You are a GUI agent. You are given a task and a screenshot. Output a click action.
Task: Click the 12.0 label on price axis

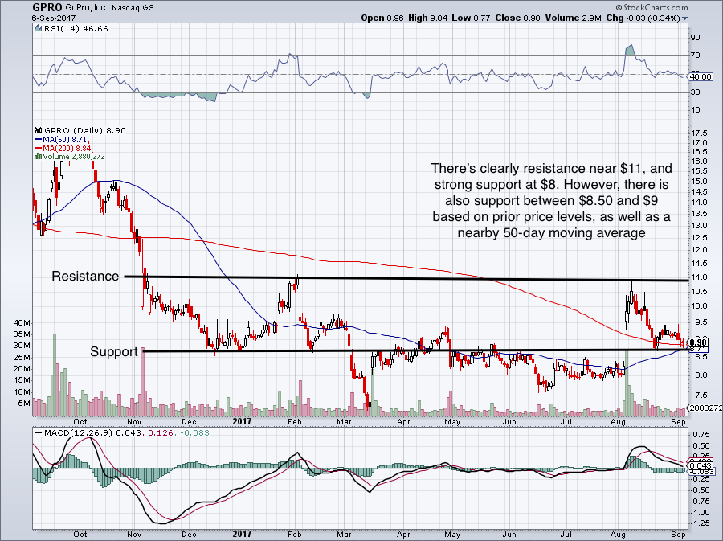pos(699,249)
